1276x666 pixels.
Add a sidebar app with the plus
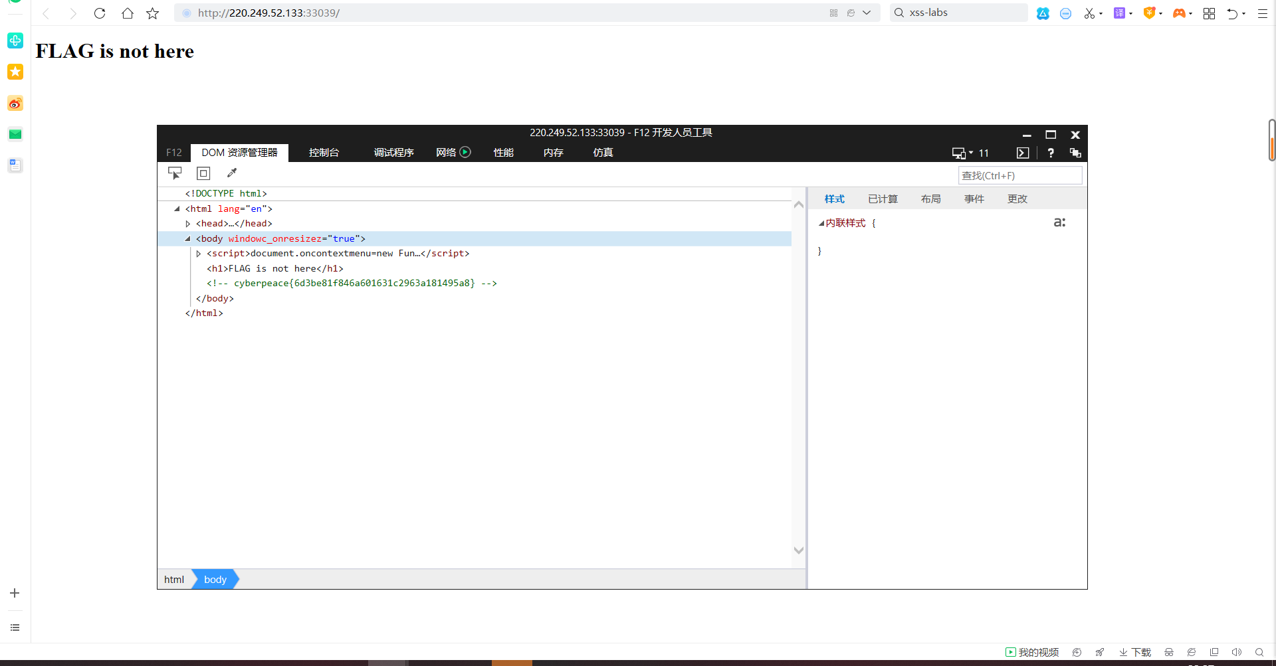15,593
